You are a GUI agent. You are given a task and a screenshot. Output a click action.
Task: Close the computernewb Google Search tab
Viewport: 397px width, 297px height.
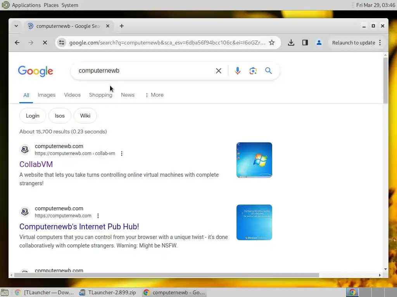(108, 26)
